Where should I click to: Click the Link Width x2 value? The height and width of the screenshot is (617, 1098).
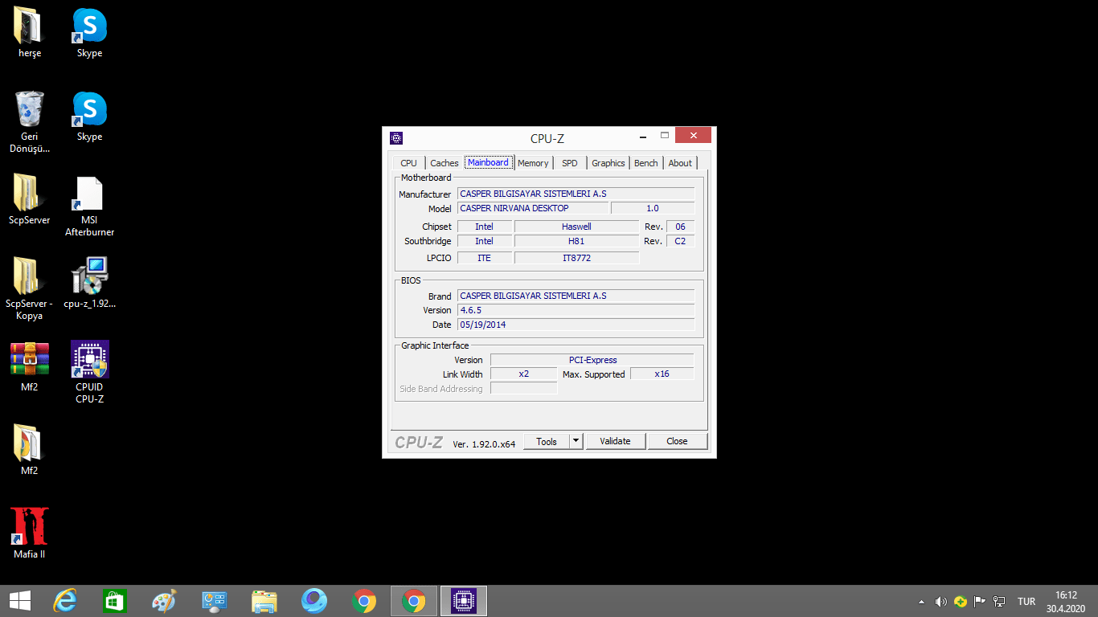523,374
